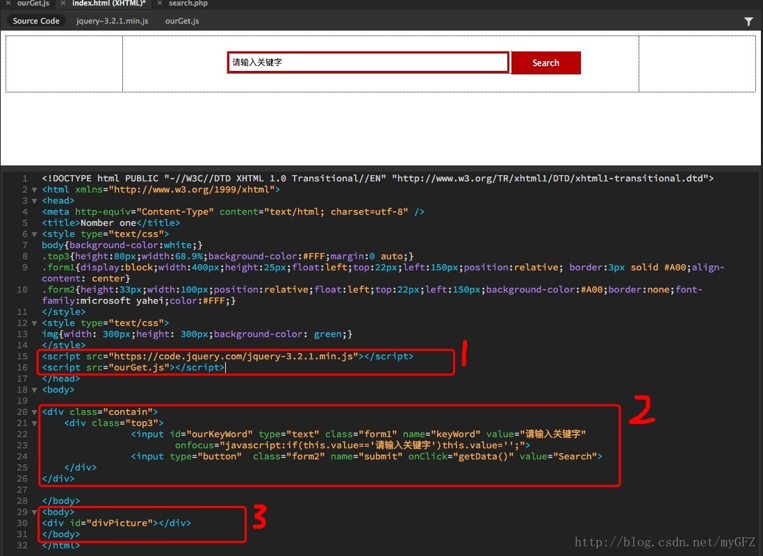Screen dimensions: 763x556
Task: Close the index.html document tab
Action: pos(63,3)
